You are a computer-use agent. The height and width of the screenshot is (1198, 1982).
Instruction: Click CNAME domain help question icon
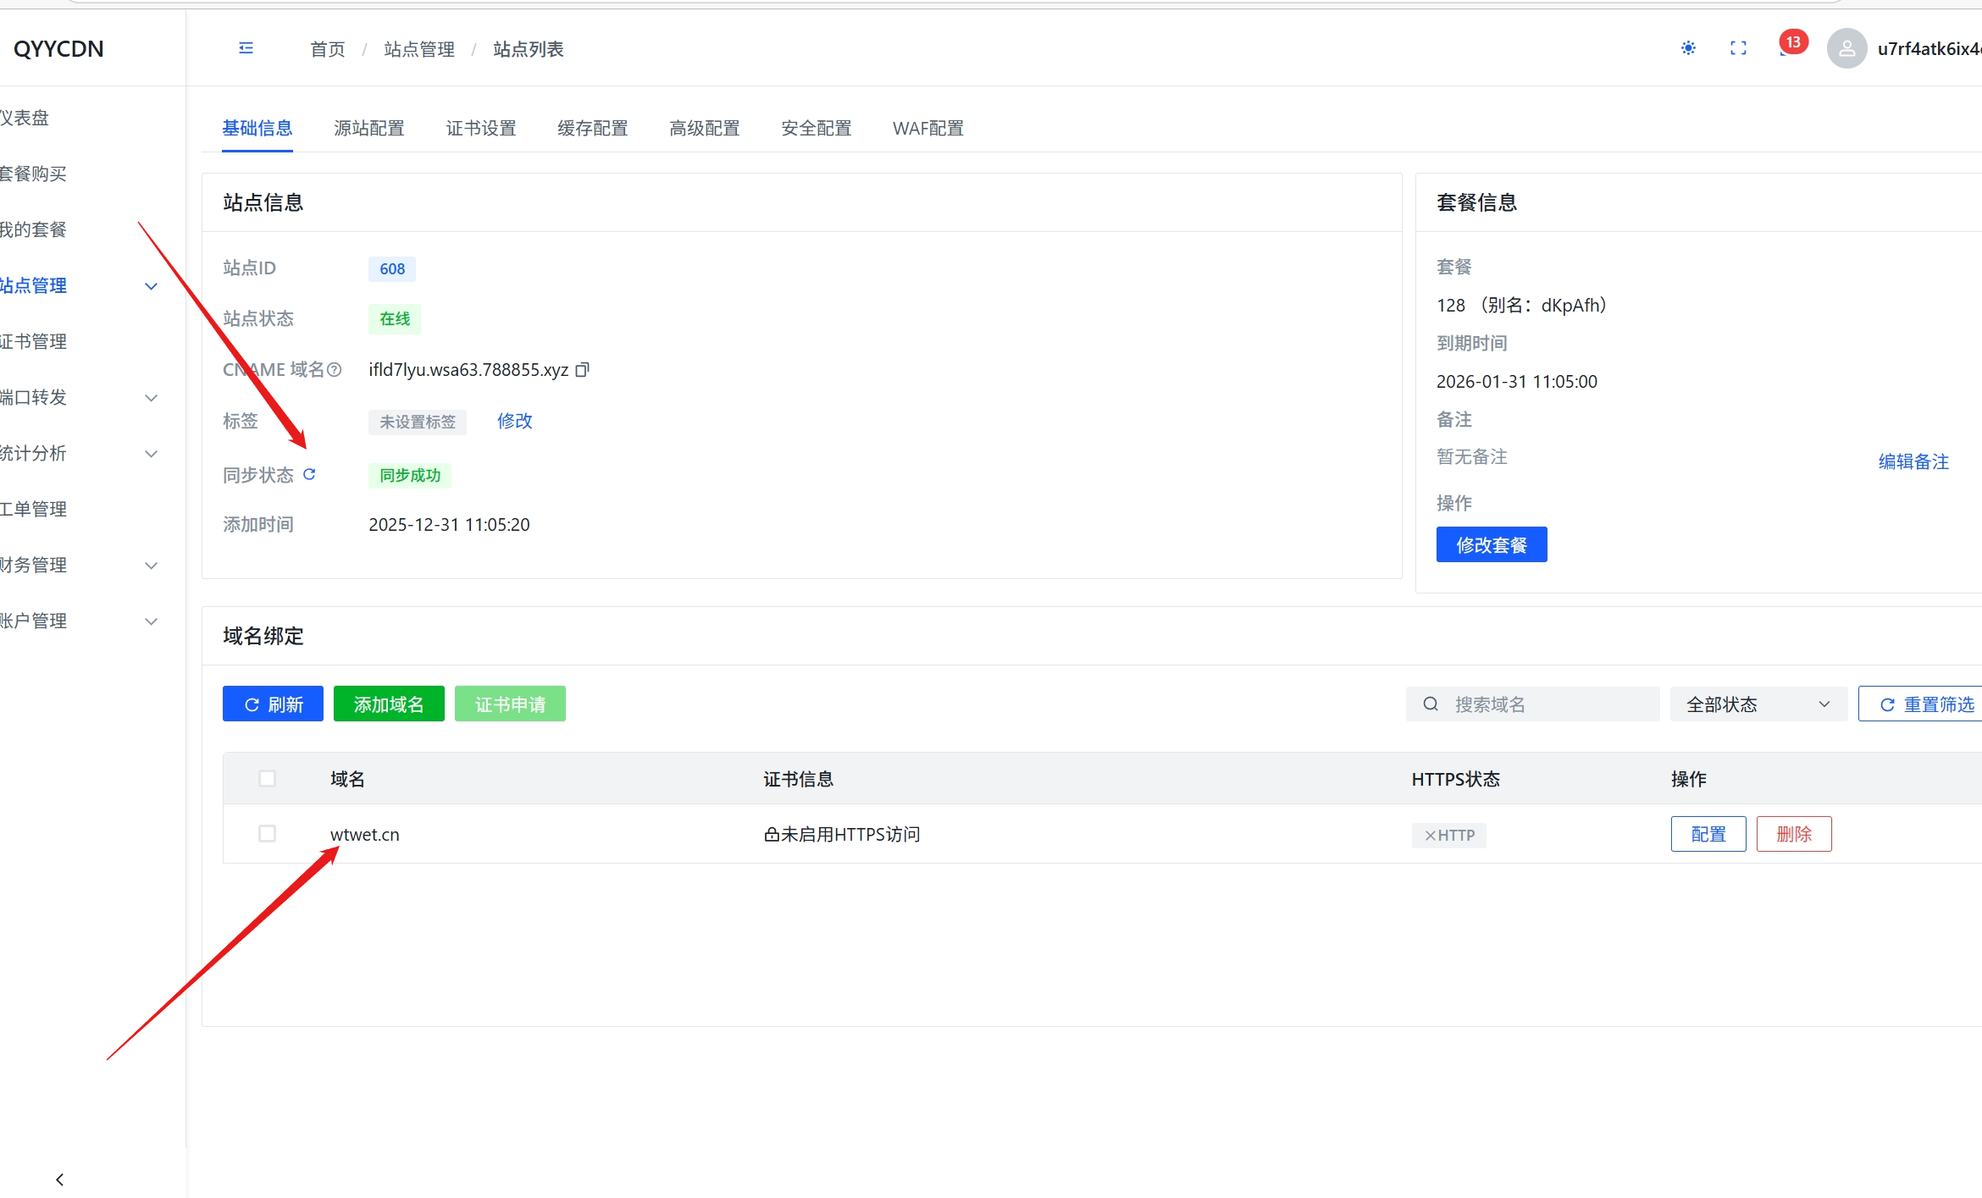335,370
